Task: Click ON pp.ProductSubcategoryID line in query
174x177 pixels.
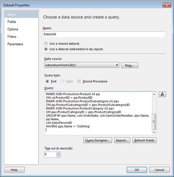Action: point(88,105)
